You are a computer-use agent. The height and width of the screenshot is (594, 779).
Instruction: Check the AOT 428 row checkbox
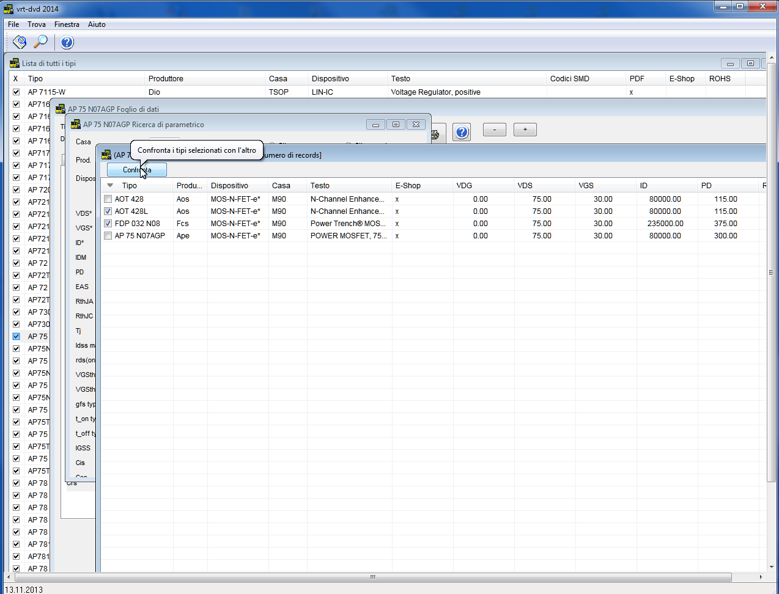[108, 199]
